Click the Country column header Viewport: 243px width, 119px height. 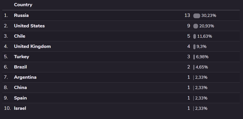click(23, 5)
